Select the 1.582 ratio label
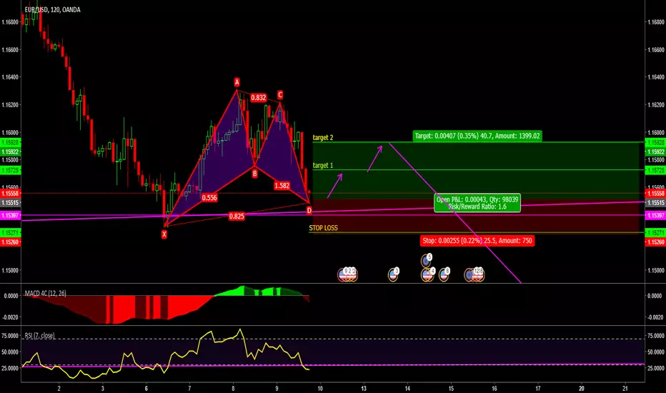Screen dimensions: 666x393 (282, 186)
